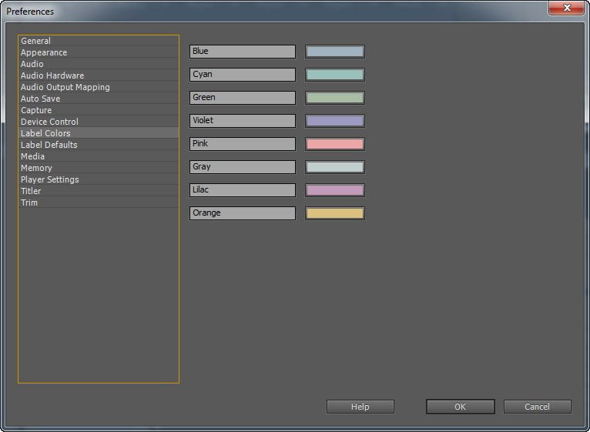Edit the Pink label name field
Viewport: 590px width, 432px height.
tap(243, 144)
